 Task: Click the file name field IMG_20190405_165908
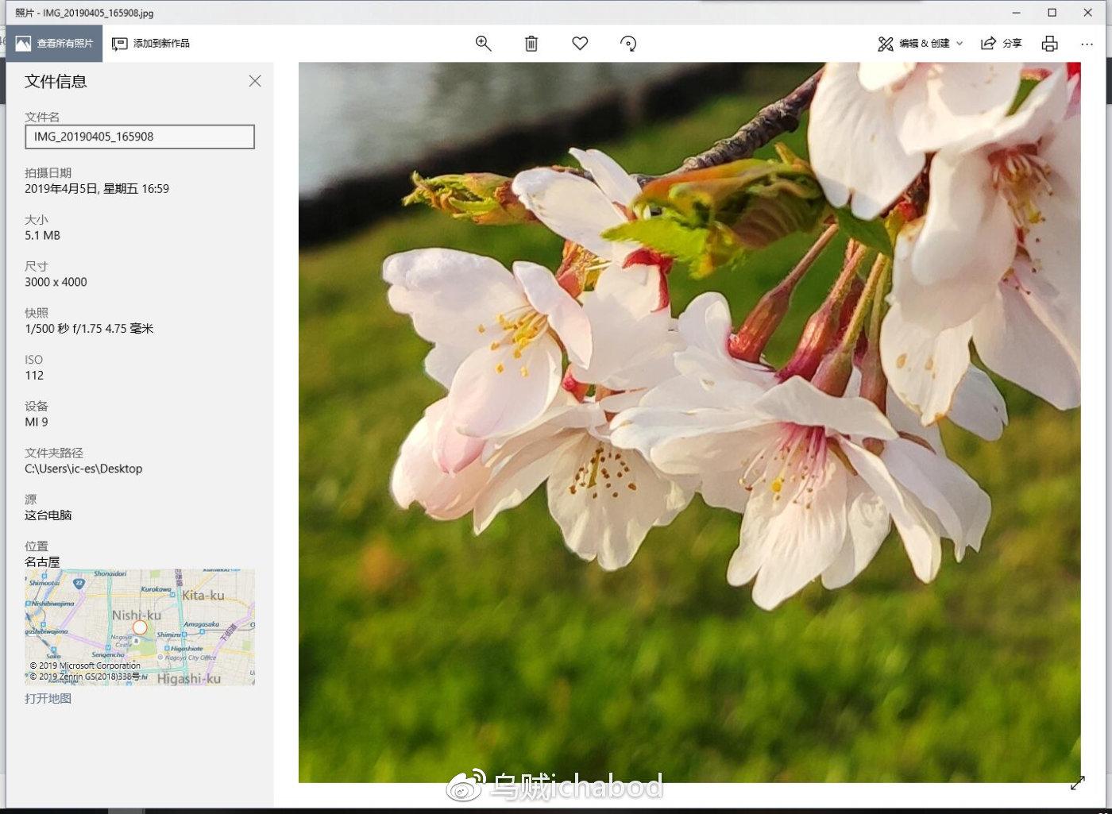tap(140, 137)
